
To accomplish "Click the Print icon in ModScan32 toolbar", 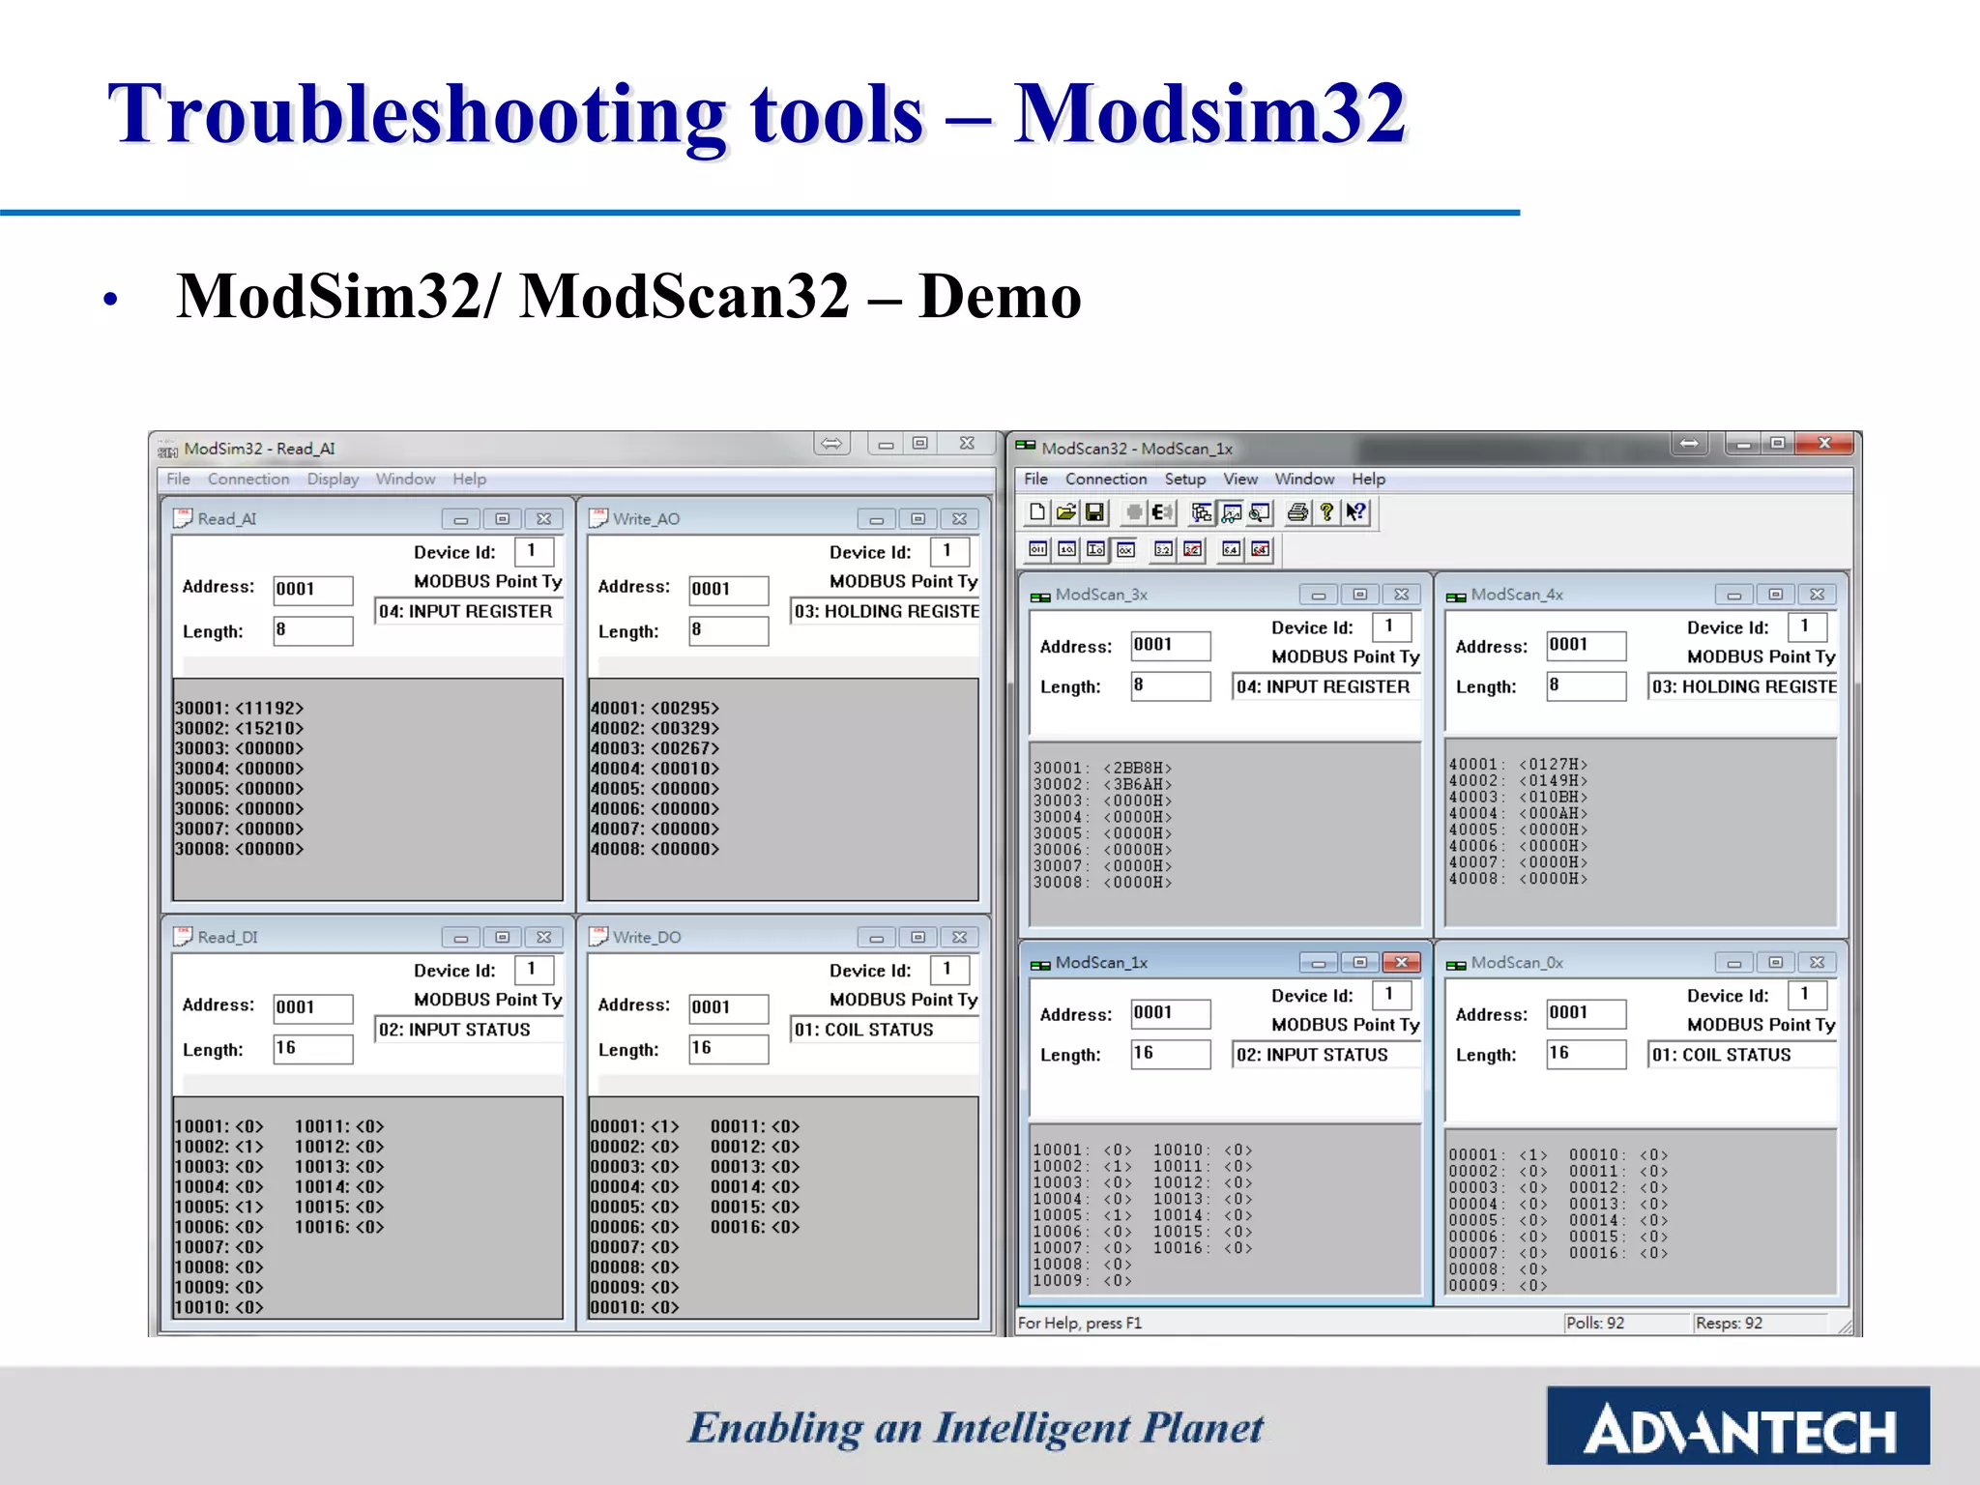I will click(1298, 511).
